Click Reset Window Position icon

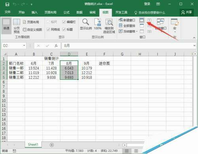click(x=149, y=31)
